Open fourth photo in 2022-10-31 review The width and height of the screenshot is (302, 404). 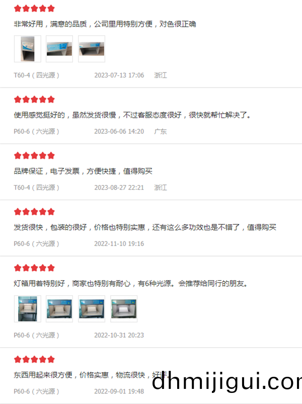(124, 309)
